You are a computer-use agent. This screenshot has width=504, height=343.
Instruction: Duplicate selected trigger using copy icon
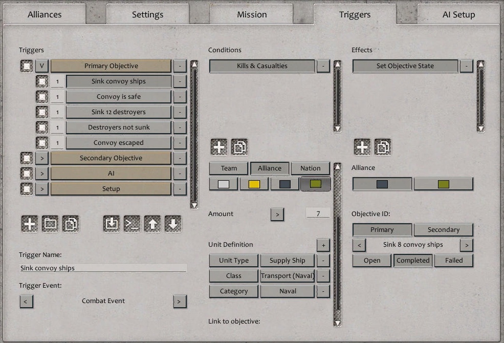[x=71, y=224]
